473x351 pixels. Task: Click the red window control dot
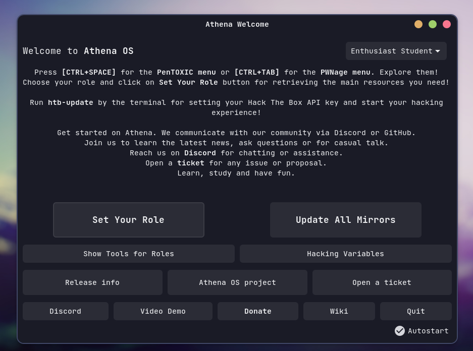point(446,24)
